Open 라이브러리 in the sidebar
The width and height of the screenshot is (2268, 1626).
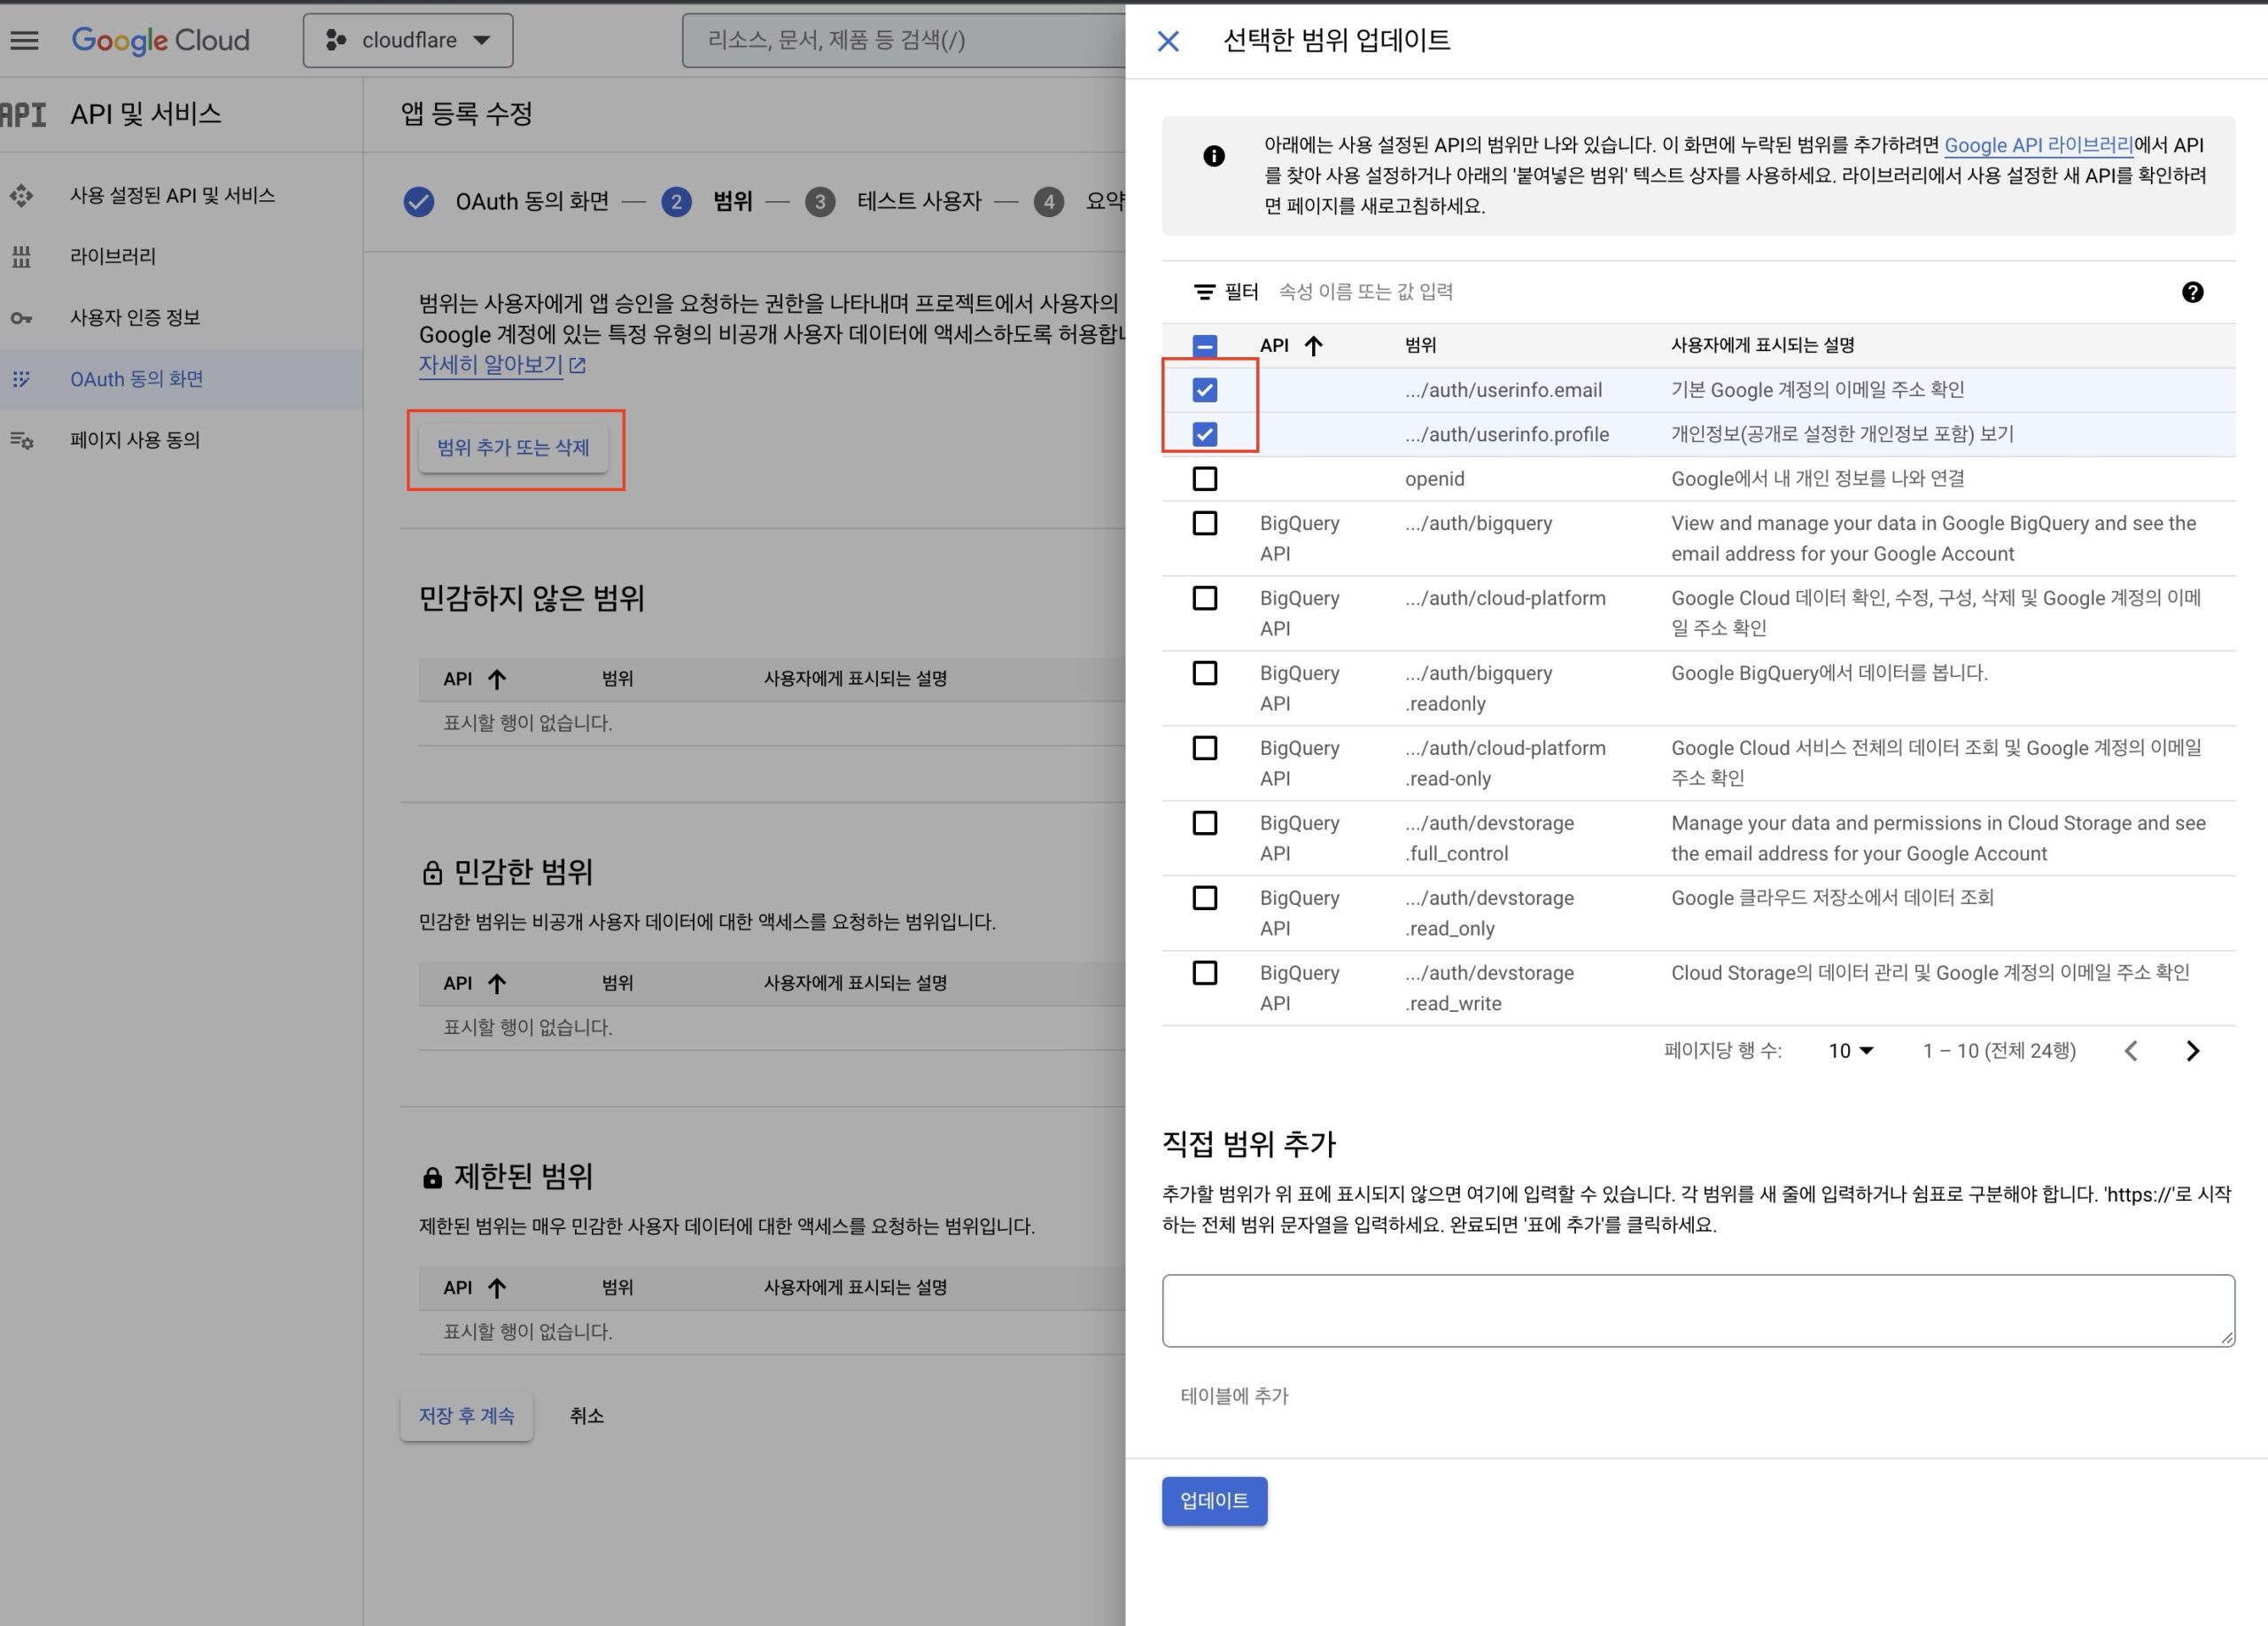tap(113, 257)
